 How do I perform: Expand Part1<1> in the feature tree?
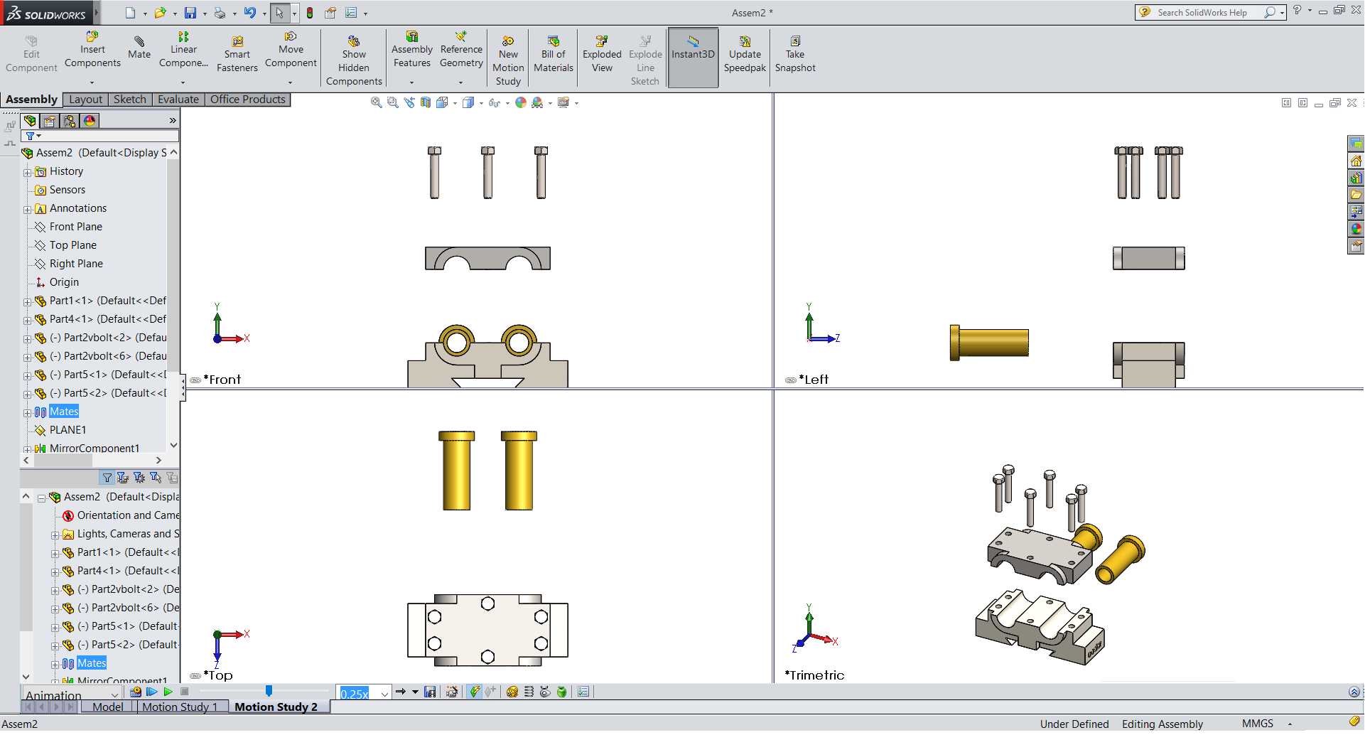28,302
